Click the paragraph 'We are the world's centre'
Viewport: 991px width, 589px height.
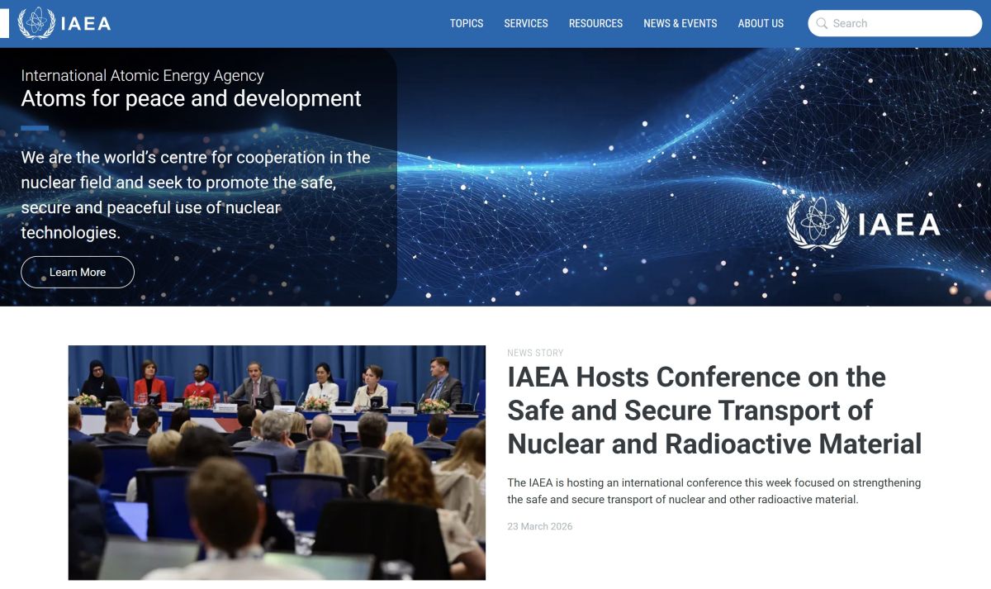point(196,195)
